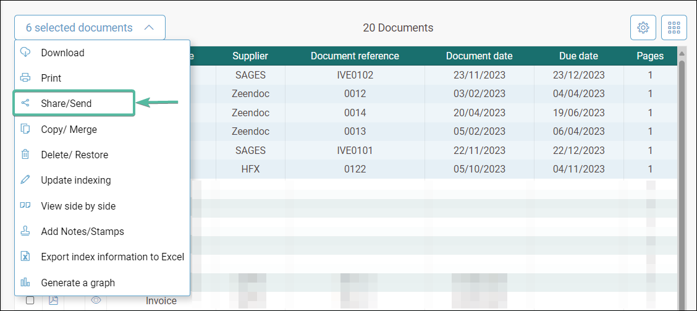Click document date 22/11/2023
The width and height of the screenshot is (697, 311).
(479, 150)
